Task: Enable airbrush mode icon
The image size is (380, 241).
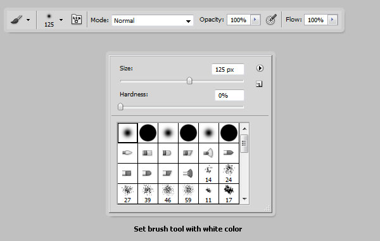Action: click(272, 20)
